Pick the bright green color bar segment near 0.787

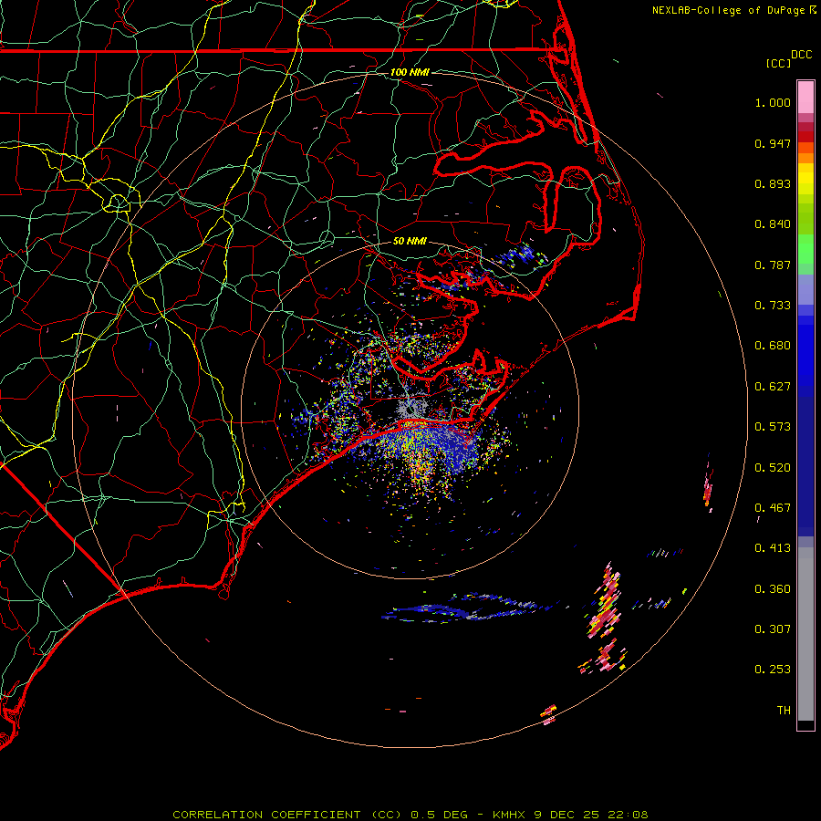point(805,249)
